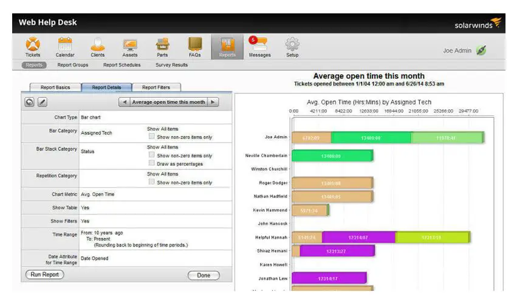Open the Report Schedules submenu
This screenshot has width=514, height=297.
(122, 65)
